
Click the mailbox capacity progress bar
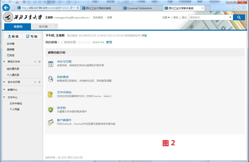[84, 42]
